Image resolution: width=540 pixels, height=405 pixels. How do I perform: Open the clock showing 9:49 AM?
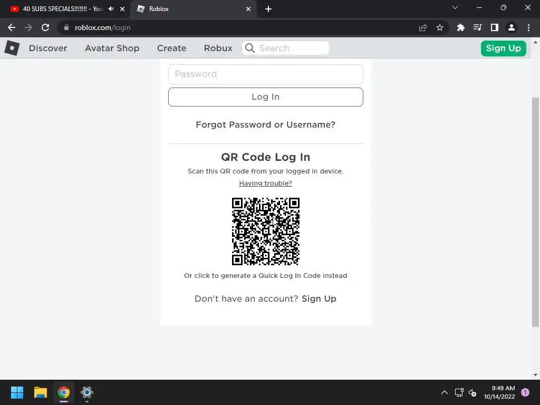pos(499,392)
